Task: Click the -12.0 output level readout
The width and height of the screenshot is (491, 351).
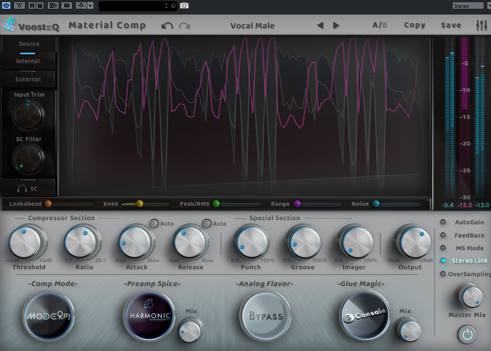Action: click(x=482, y=205)
